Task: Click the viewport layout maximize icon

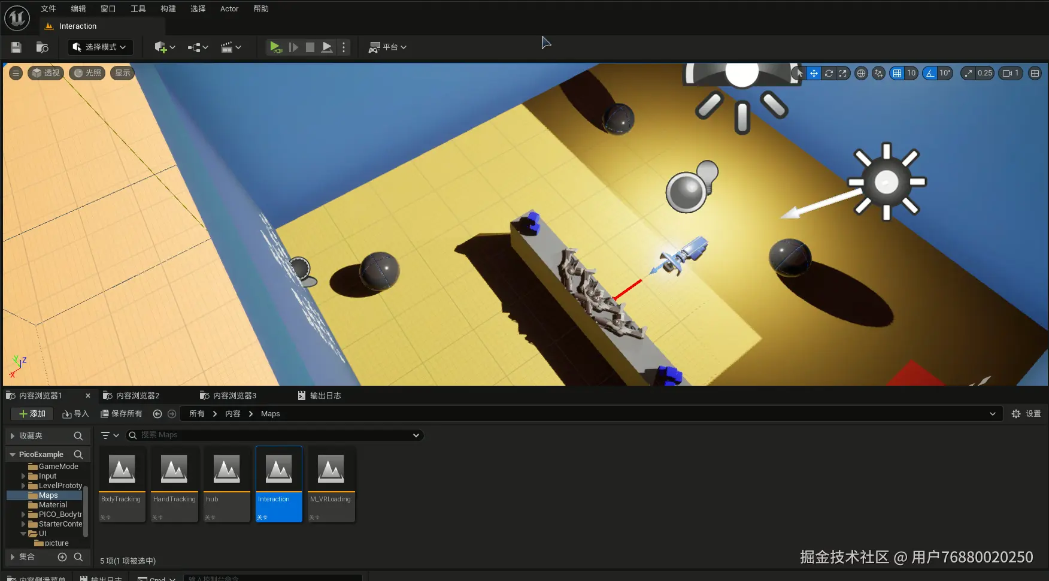Action: (1035, 73)
